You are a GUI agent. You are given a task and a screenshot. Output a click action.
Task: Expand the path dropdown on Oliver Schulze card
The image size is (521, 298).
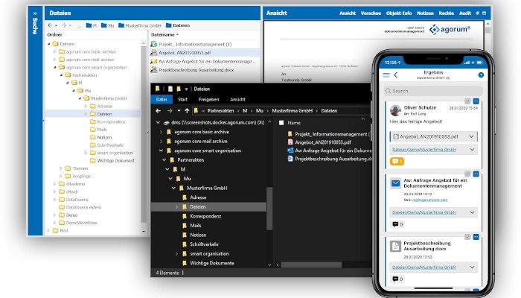[472, 150]
